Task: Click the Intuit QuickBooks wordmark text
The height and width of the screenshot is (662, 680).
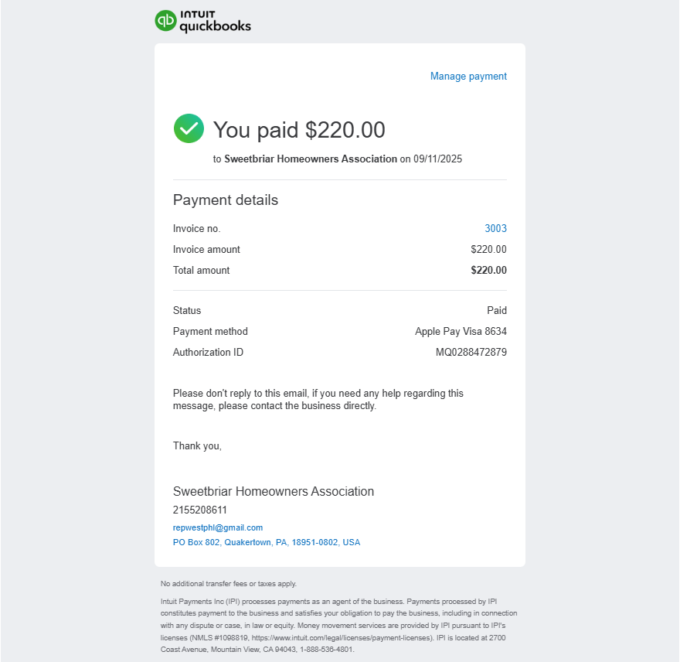Action: [215, 22]
